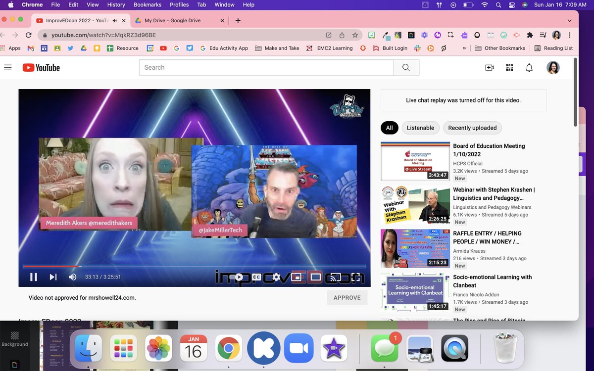Open Chrome three-dot menu
This screenshot has height=371, width=594.
point(570,35)
